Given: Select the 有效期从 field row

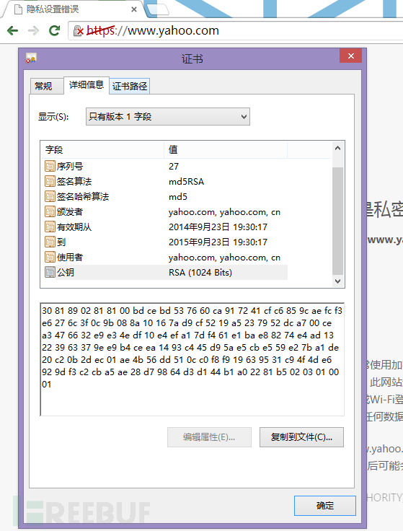Looking at the screenshot, I should click(164, 227).
